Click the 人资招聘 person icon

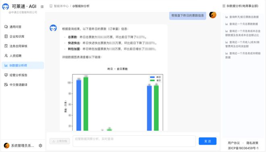[6, 56]
